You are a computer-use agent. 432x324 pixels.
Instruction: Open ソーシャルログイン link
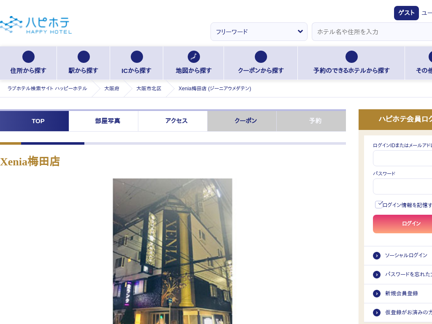(406, 255)
